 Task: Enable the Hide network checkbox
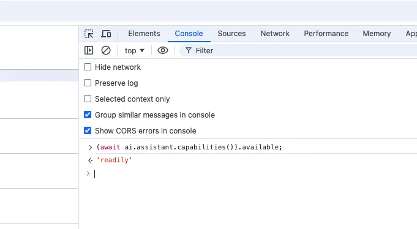(88, 67)
